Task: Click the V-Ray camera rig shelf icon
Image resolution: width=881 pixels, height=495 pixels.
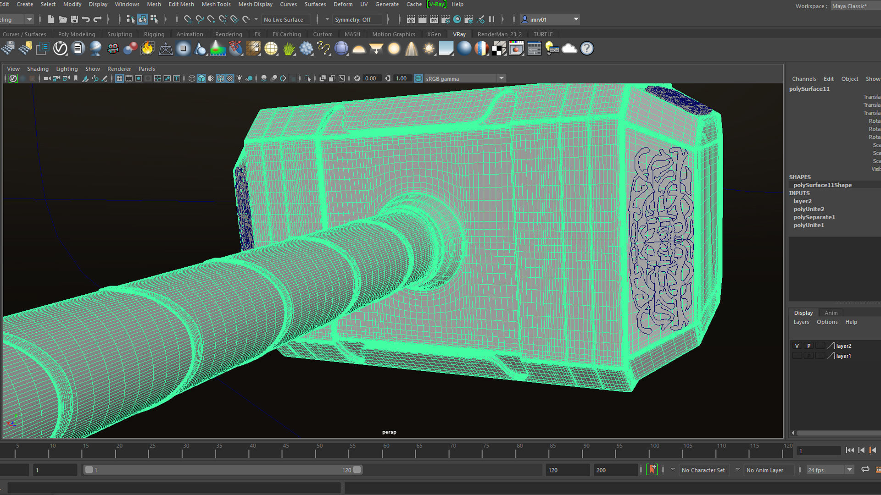Action: click(x=113, y=48)
